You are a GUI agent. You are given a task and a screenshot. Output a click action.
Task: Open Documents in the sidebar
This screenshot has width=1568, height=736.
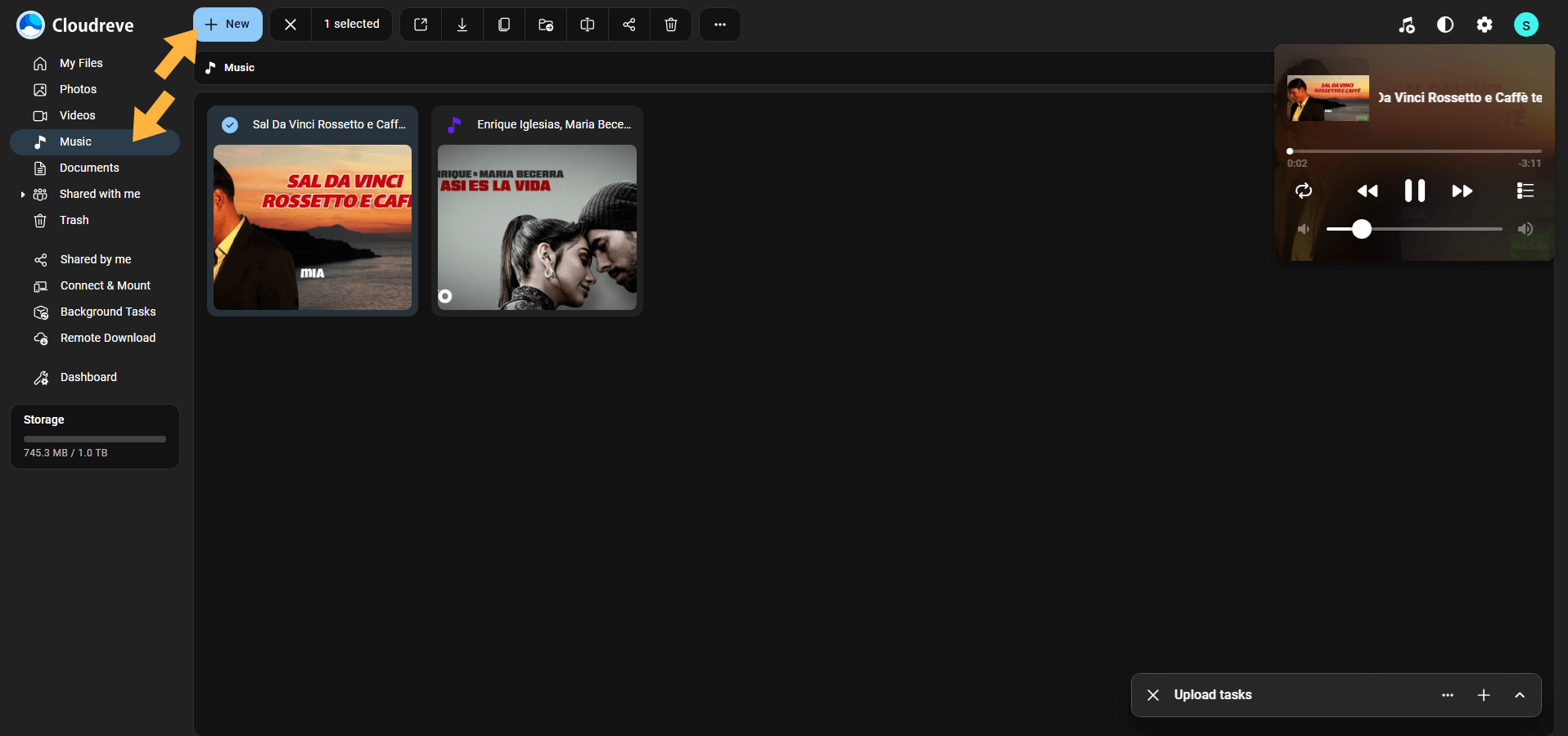coord(95,168)
